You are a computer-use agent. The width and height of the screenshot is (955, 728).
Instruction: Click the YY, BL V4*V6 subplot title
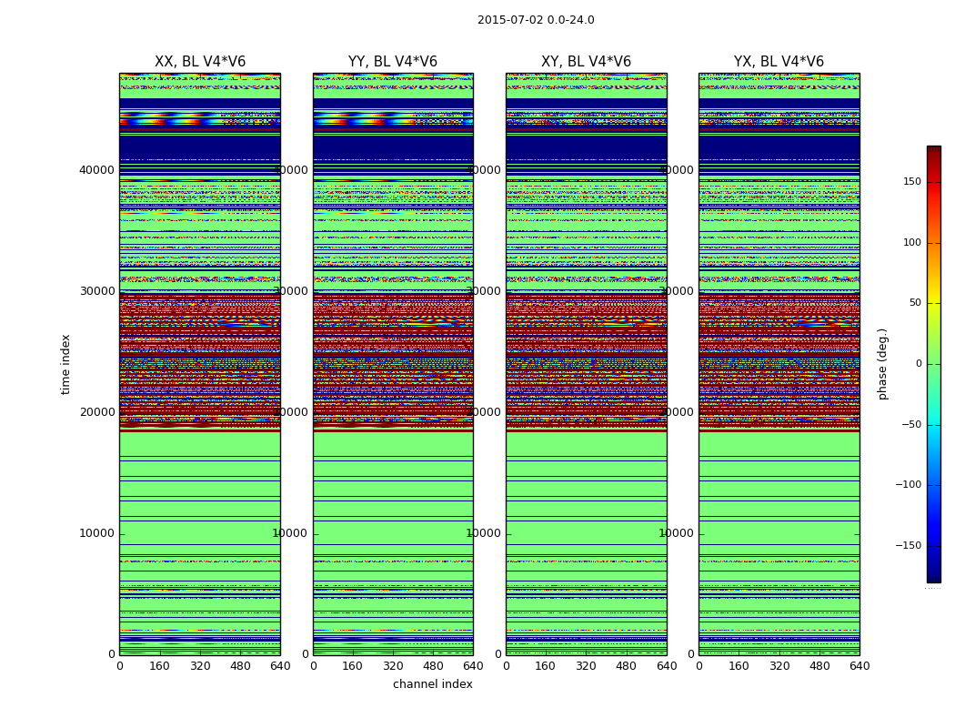coord(393,62)
